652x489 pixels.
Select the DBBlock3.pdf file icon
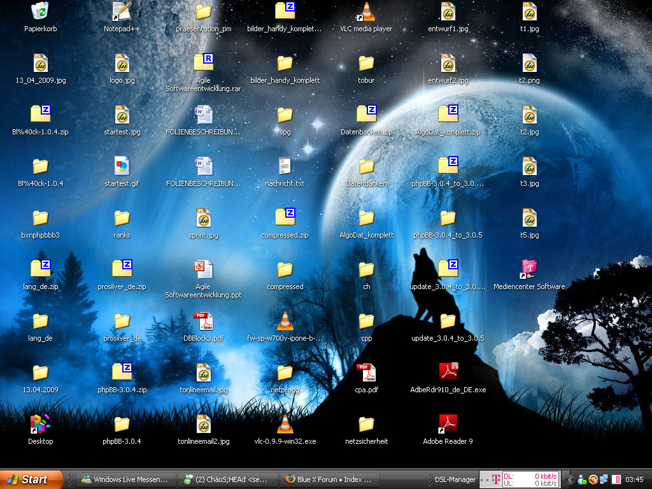[x=203, y=320]
